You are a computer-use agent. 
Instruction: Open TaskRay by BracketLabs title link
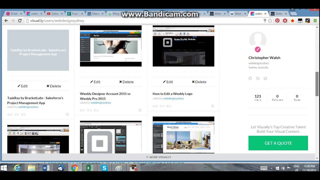point(35,100)
